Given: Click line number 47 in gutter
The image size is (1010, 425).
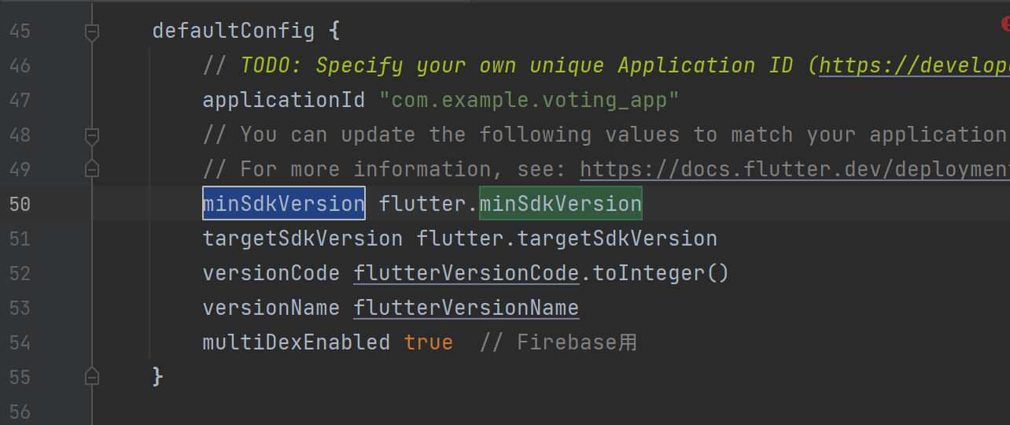Looking at the screenshot, I should tap(20, 100).
